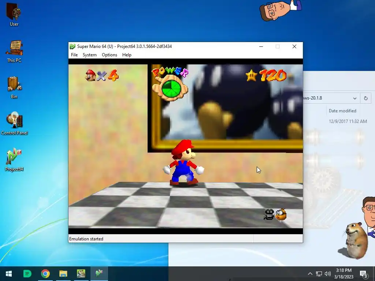
Task: Click the yellow star counter icon
Action: pyautogui.click(x=252, y=76)
